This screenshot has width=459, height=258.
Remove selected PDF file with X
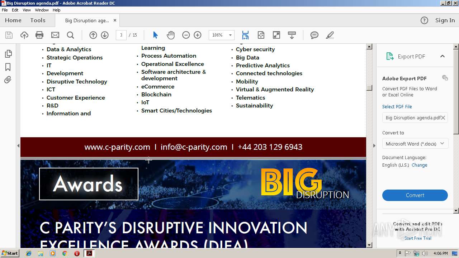coord(443,118)
